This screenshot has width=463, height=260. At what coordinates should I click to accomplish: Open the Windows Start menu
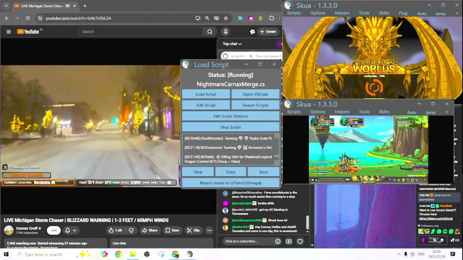pyautogui.click(x=6, y=254)
